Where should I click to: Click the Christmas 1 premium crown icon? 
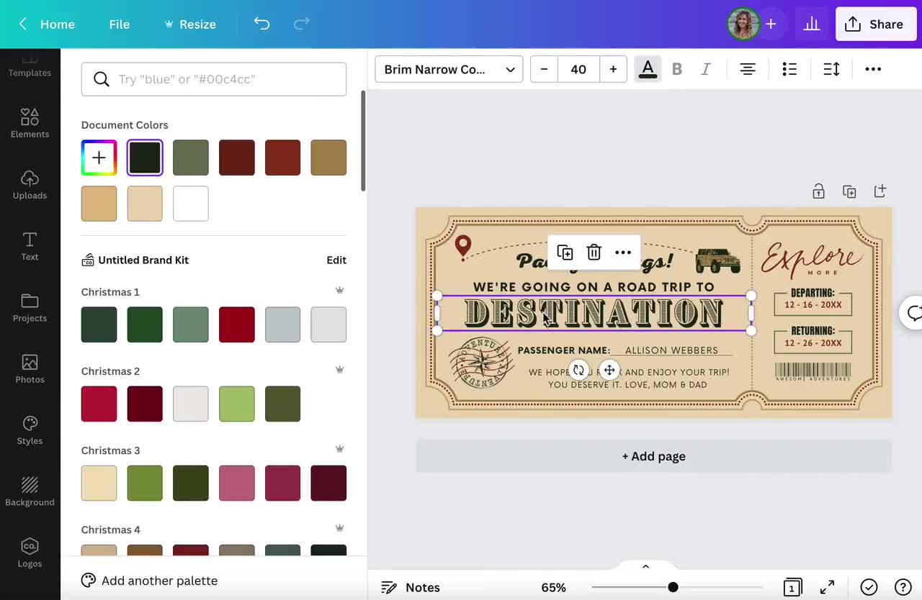339,291
